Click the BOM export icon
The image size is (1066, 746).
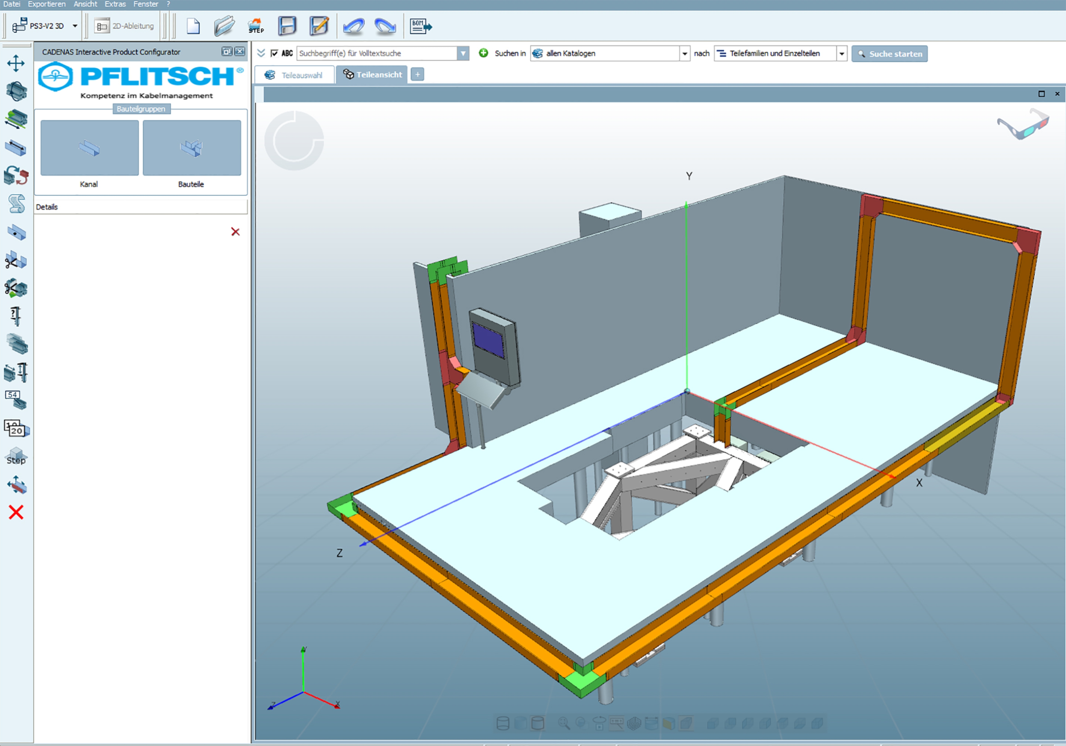[x=420, y=26]
